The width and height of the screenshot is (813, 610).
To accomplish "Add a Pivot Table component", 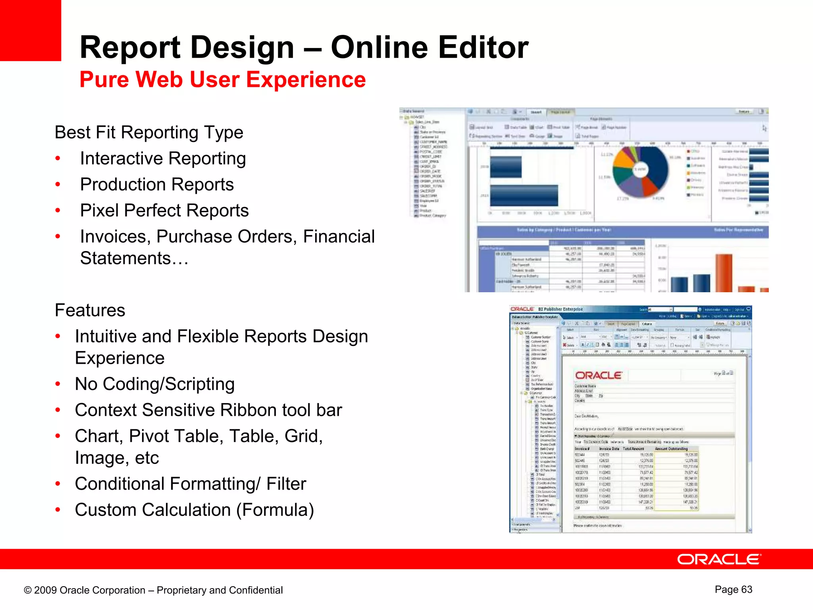I will pos(550,127).
